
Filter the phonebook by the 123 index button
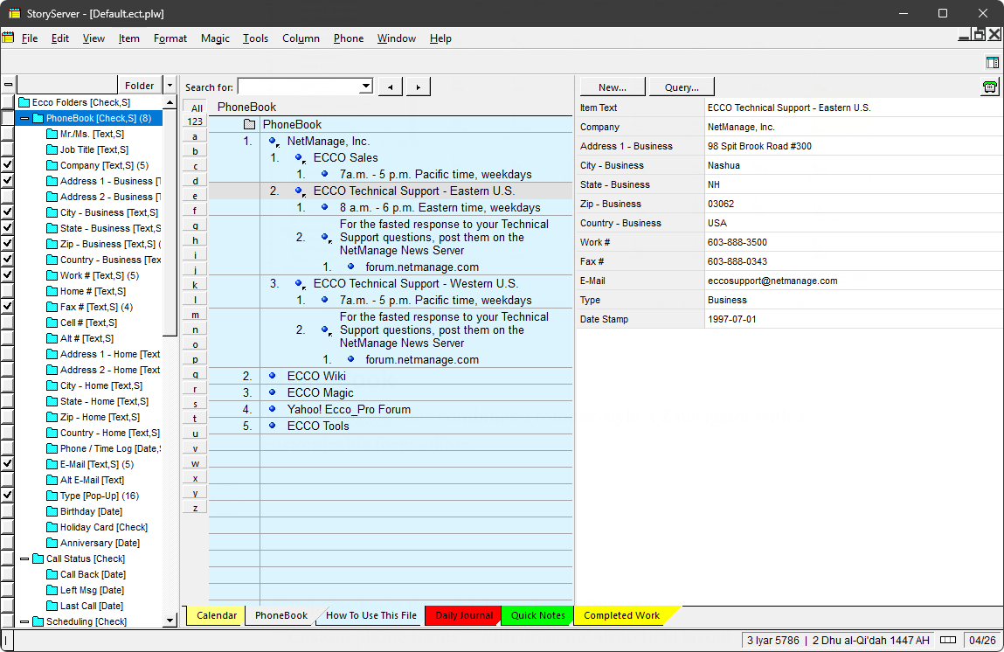195,121
